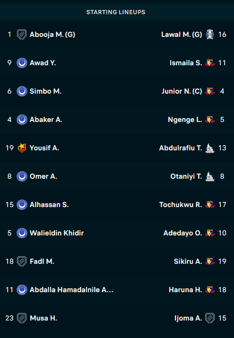Click the blue badge beside Walieldin Khidir
The image size is (234, 338).
tap(22, 233)
